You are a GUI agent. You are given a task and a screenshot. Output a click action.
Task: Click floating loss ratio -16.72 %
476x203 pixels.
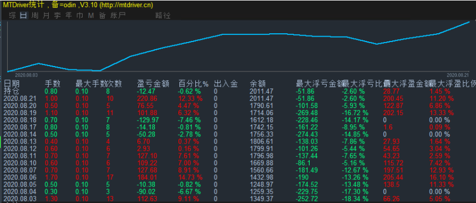[x=355, y=113]
